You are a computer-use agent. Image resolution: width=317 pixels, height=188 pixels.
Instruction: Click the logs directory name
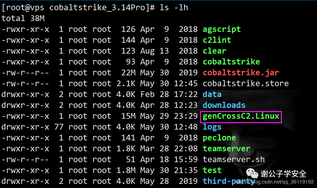tap(212, 127)
